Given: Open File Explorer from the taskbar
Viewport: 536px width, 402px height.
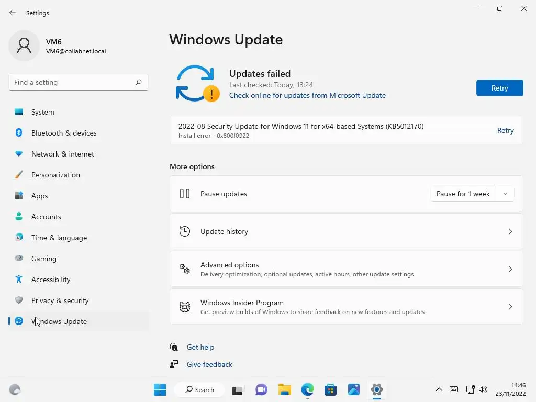Looking at the screenshot, I should (284, 389).
